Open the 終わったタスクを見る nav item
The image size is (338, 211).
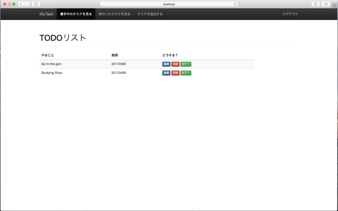coord(115,14)
